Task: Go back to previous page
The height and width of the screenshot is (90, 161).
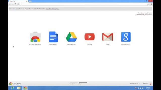Action: (10, 4)
